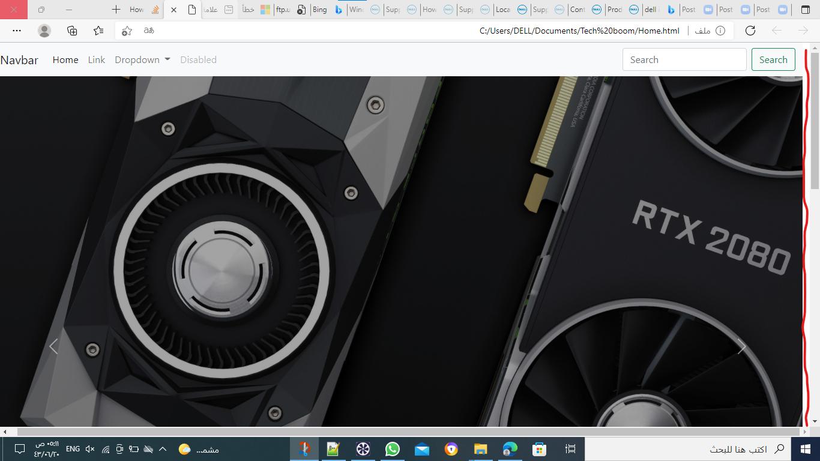The image size is (820, 461).
Task: Switch the ENG input language
Action: [73, 449]
